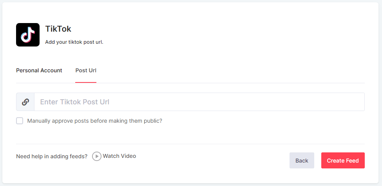The image size is (382, 186).
Task: Go back using the Back button
Action: click(x=302, y=161)
